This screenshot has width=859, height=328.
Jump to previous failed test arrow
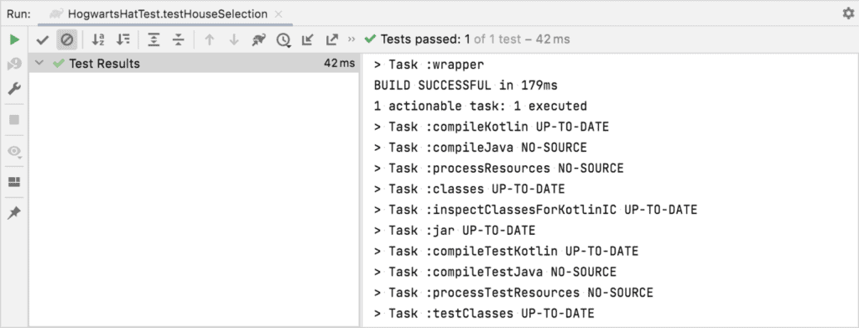coord(209,39)
